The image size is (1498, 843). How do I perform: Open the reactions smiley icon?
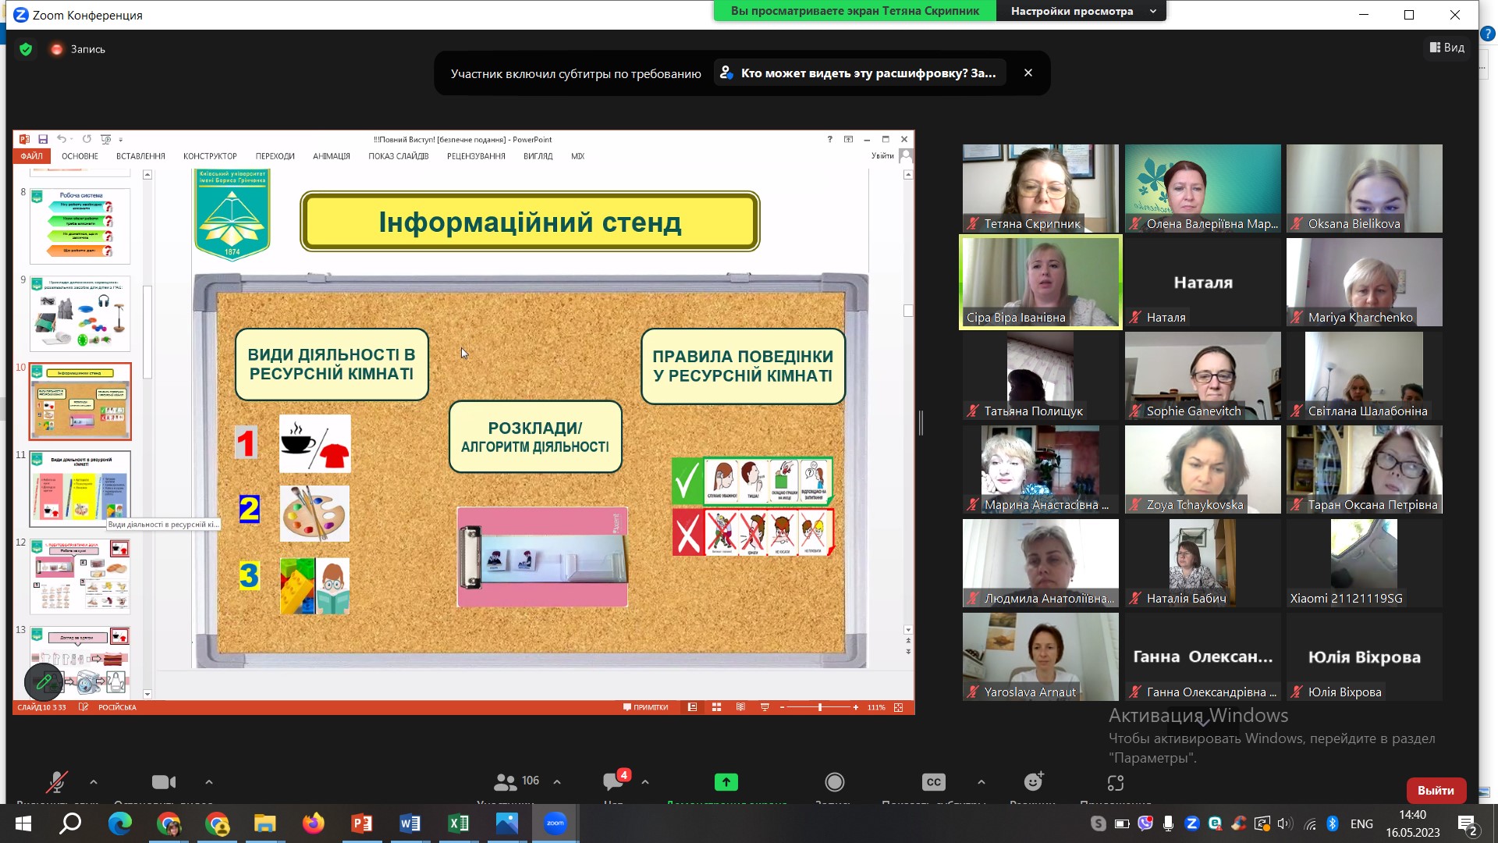pos(1033,782)
